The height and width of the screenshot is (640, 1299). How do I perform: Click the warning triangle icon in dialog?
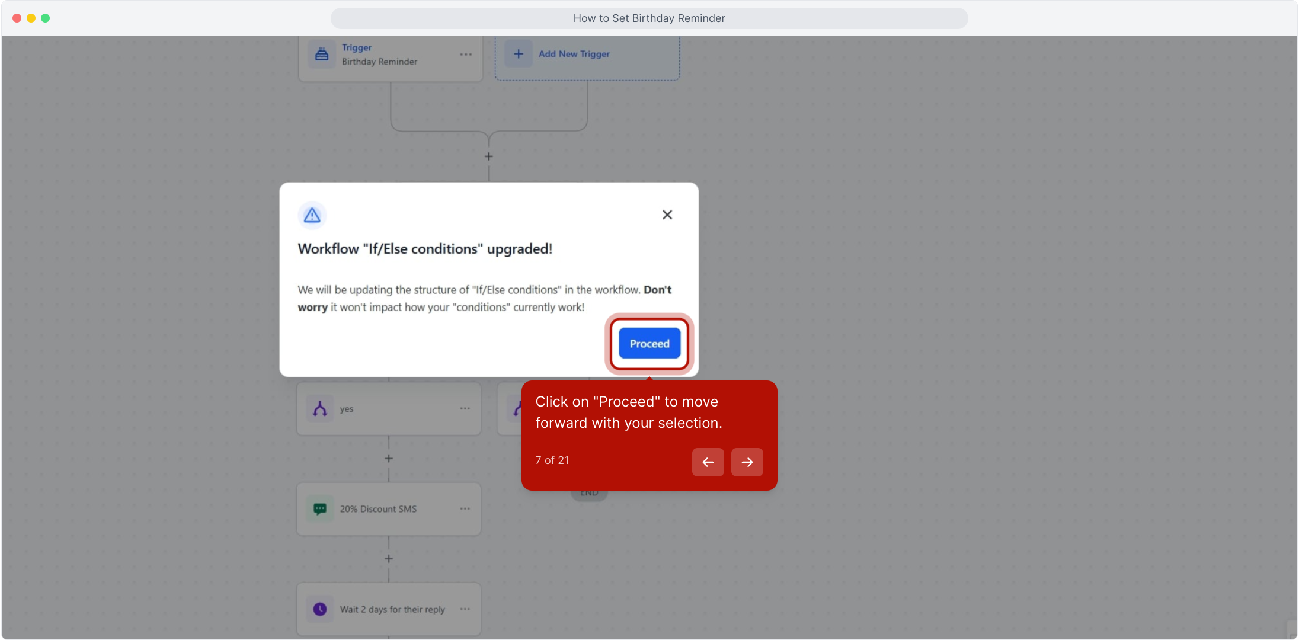point(312,216)
